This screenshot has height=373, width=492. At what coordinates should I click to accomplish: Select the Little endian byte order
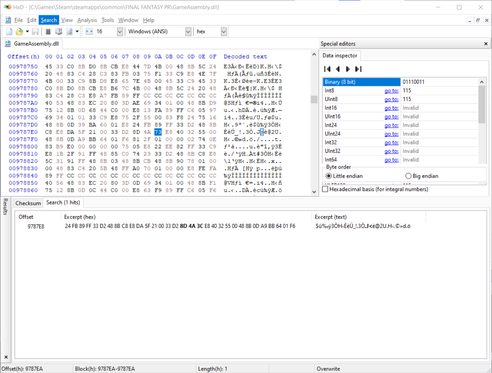tap(344, 176)
